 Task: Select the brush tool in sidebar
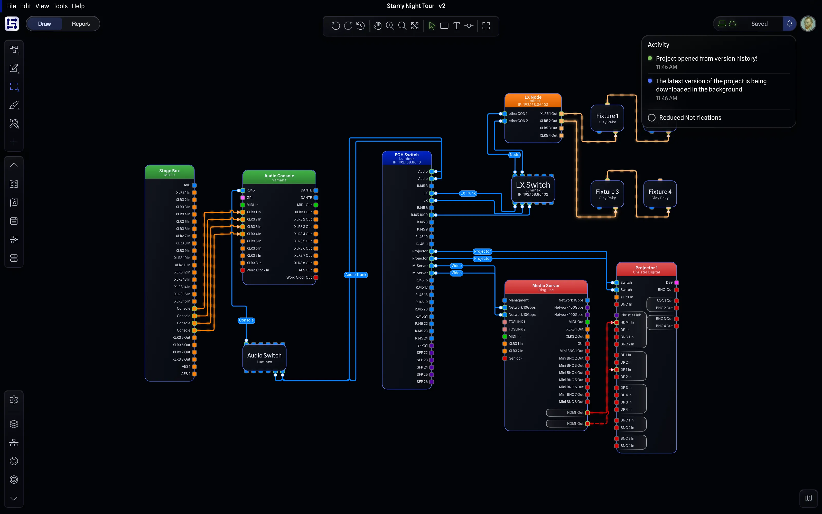14,105
